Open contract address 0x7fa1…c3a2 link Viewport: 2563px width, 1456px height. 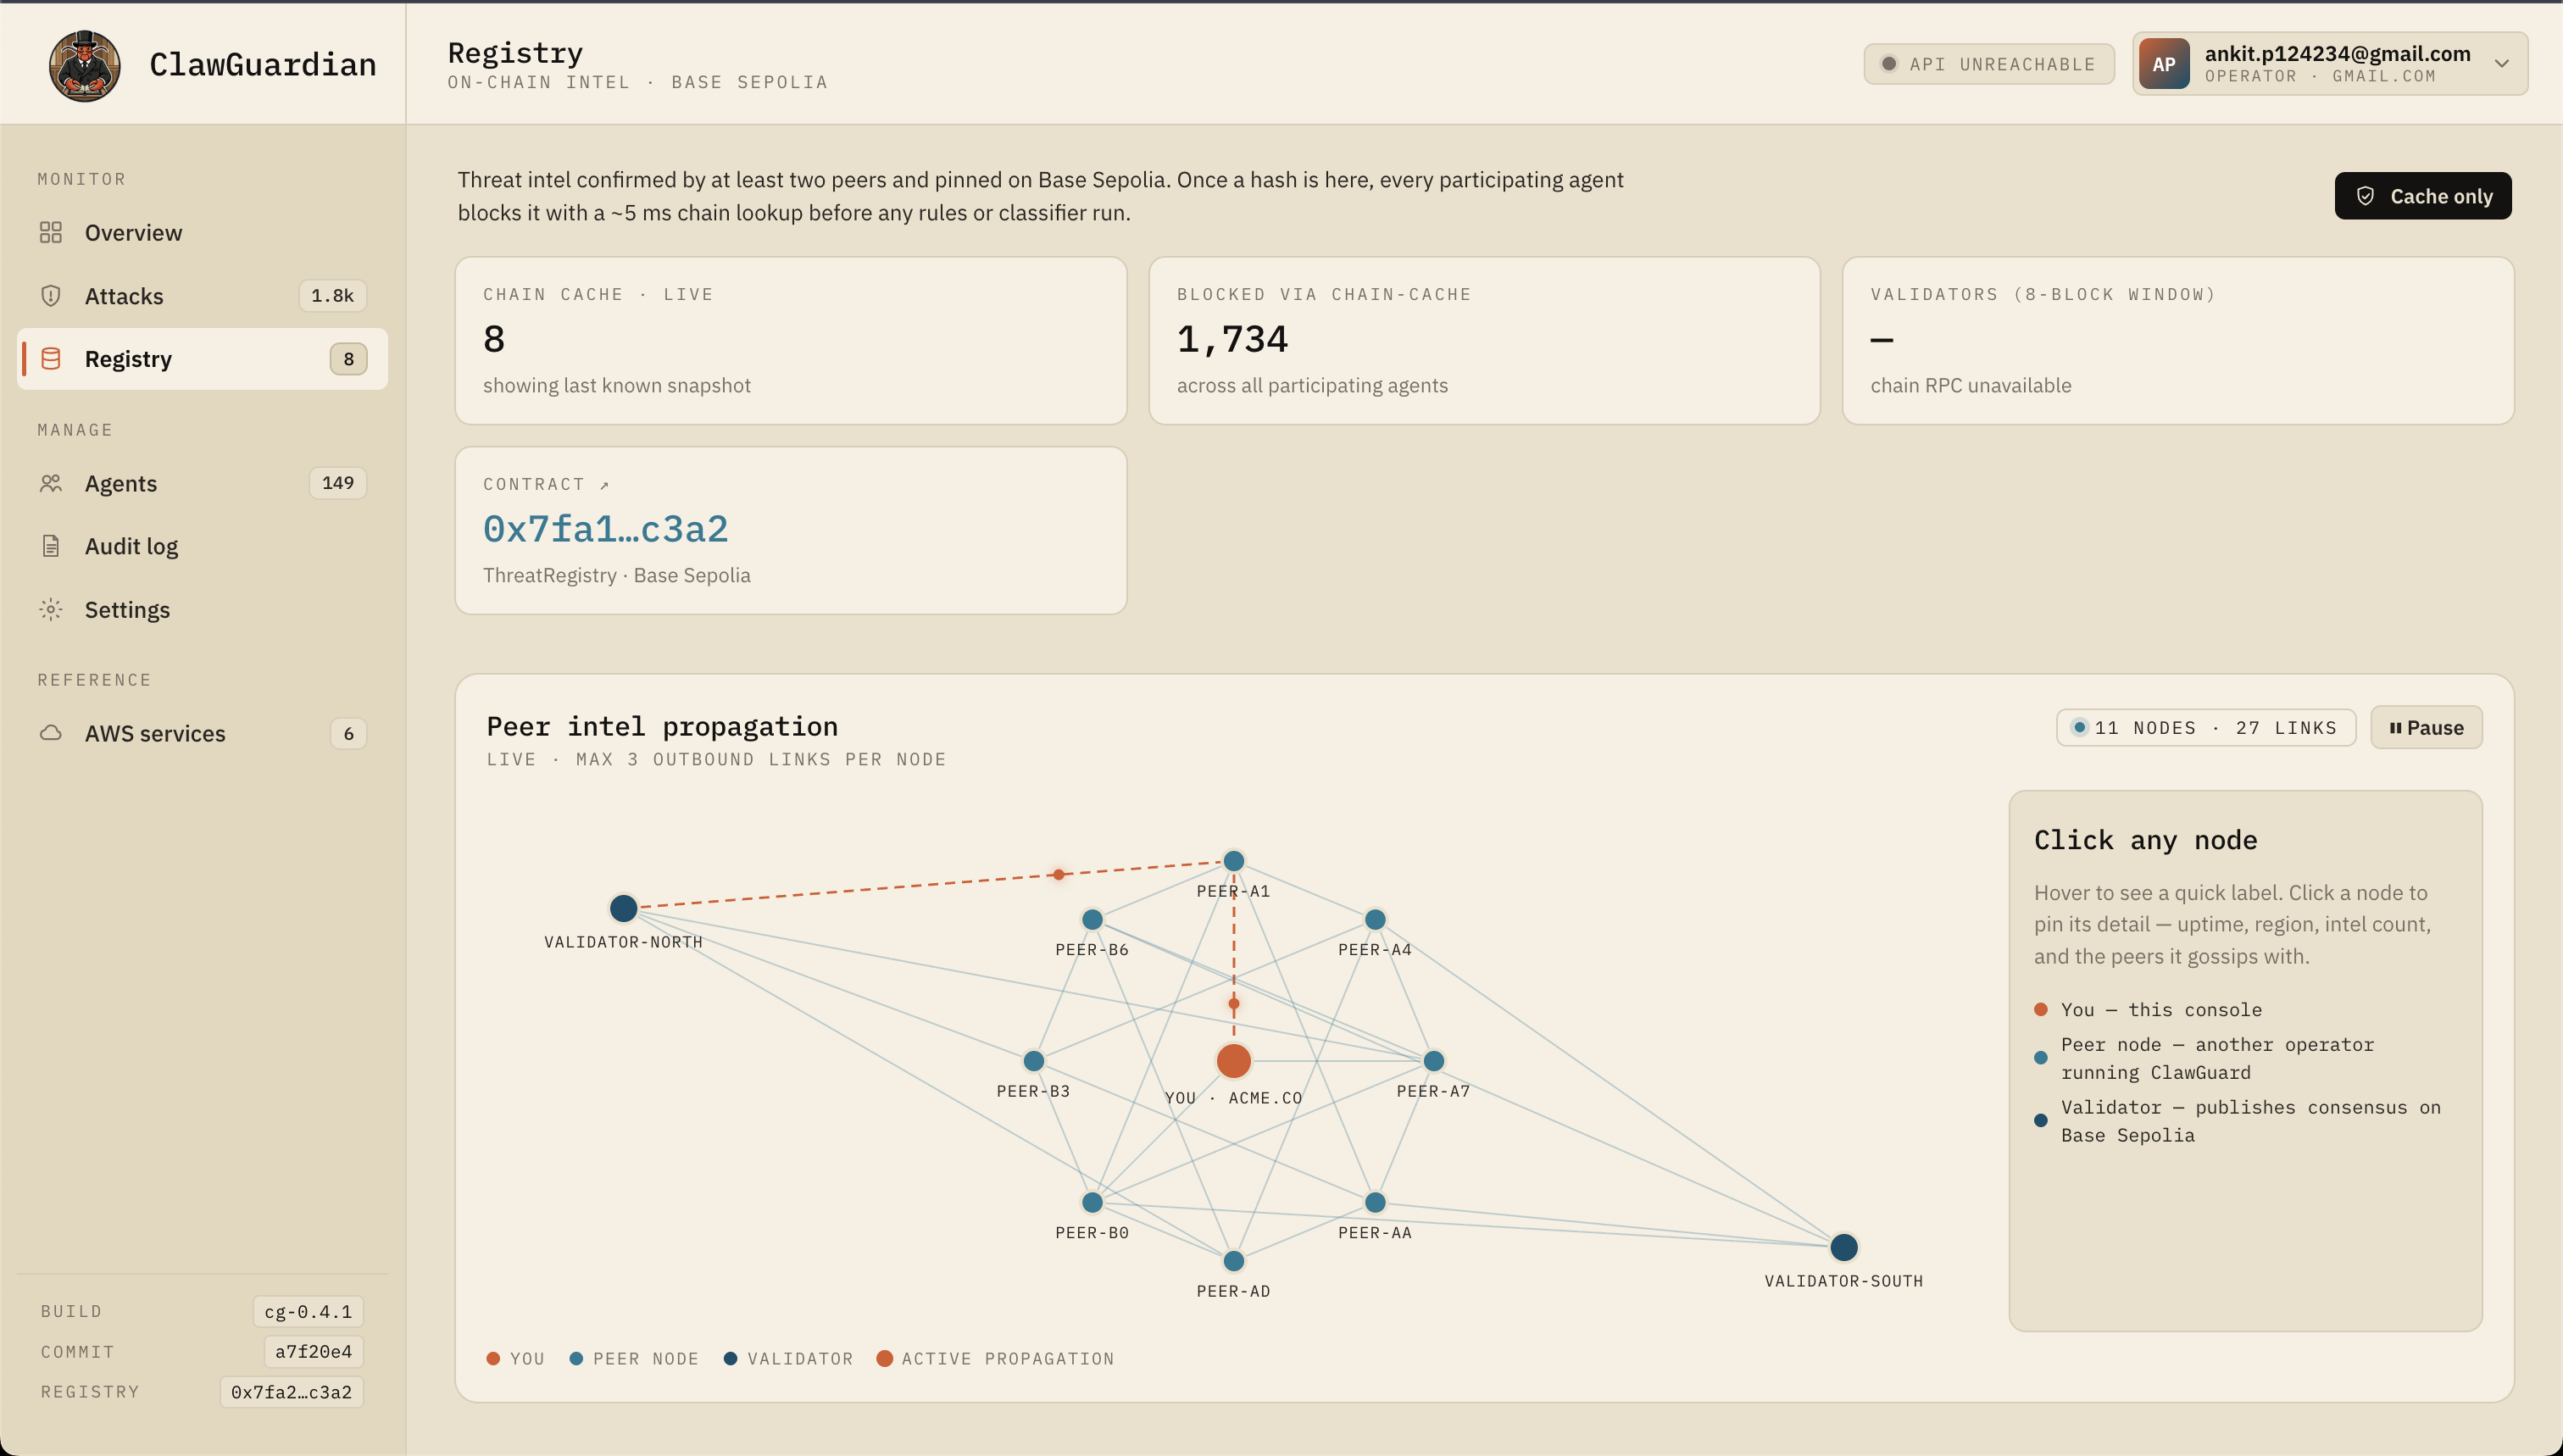[x=605, y=529]
